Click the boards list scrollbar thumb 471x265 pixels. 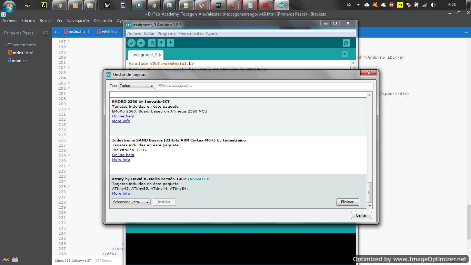click(370, 192)
